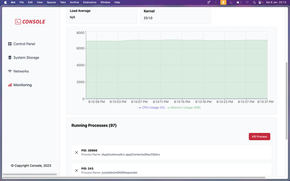Select process row PID: 243
This screenshot has width=290, height=181.
pyautogui.click(x=172, y=170)
